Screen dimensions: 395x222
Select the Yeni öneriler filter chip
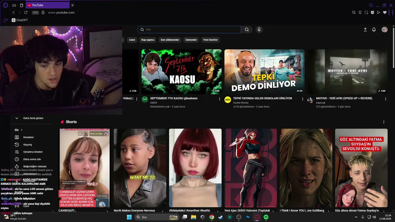210,40
